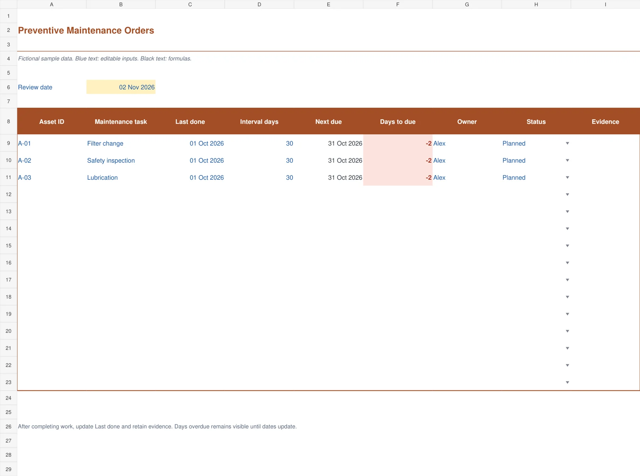Select column A header

coord(52,4)
